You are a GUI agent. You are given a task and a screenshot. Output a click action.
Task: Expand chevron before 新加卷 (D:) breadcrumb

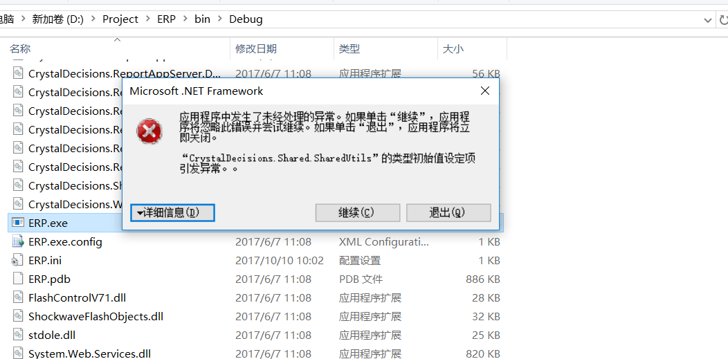pyautogui.click(x=23, y=19)
